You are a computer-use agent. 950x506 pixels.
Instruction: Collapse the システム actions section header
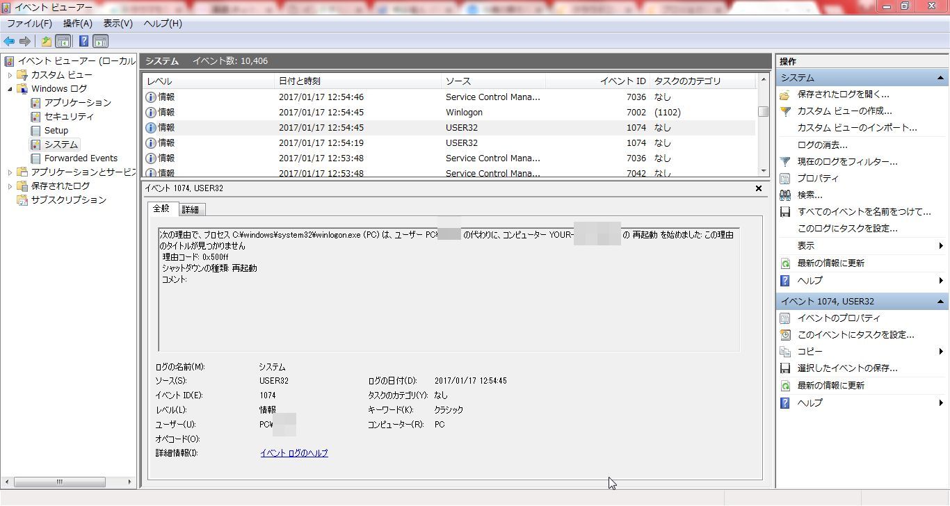click(940, 78)
